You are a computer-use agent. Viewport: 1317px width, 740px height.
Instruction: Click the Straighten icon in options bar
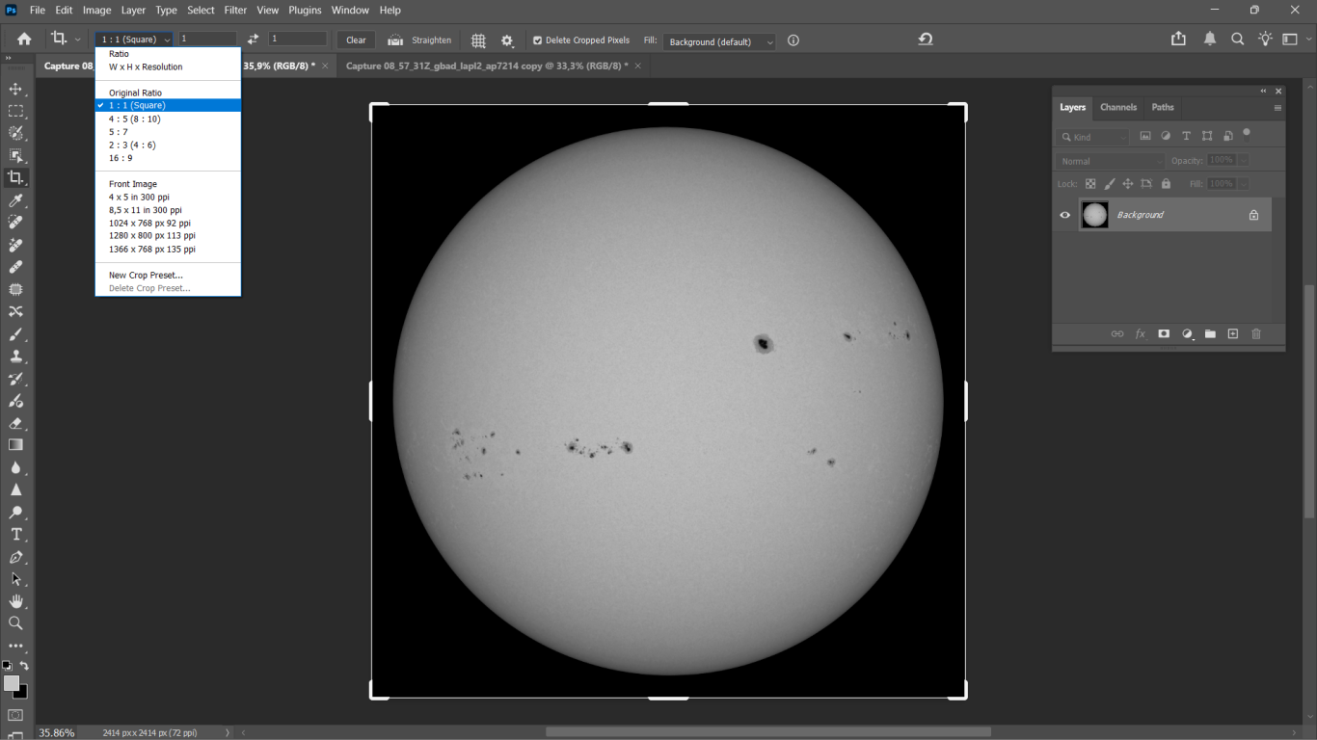coord(395,40)
